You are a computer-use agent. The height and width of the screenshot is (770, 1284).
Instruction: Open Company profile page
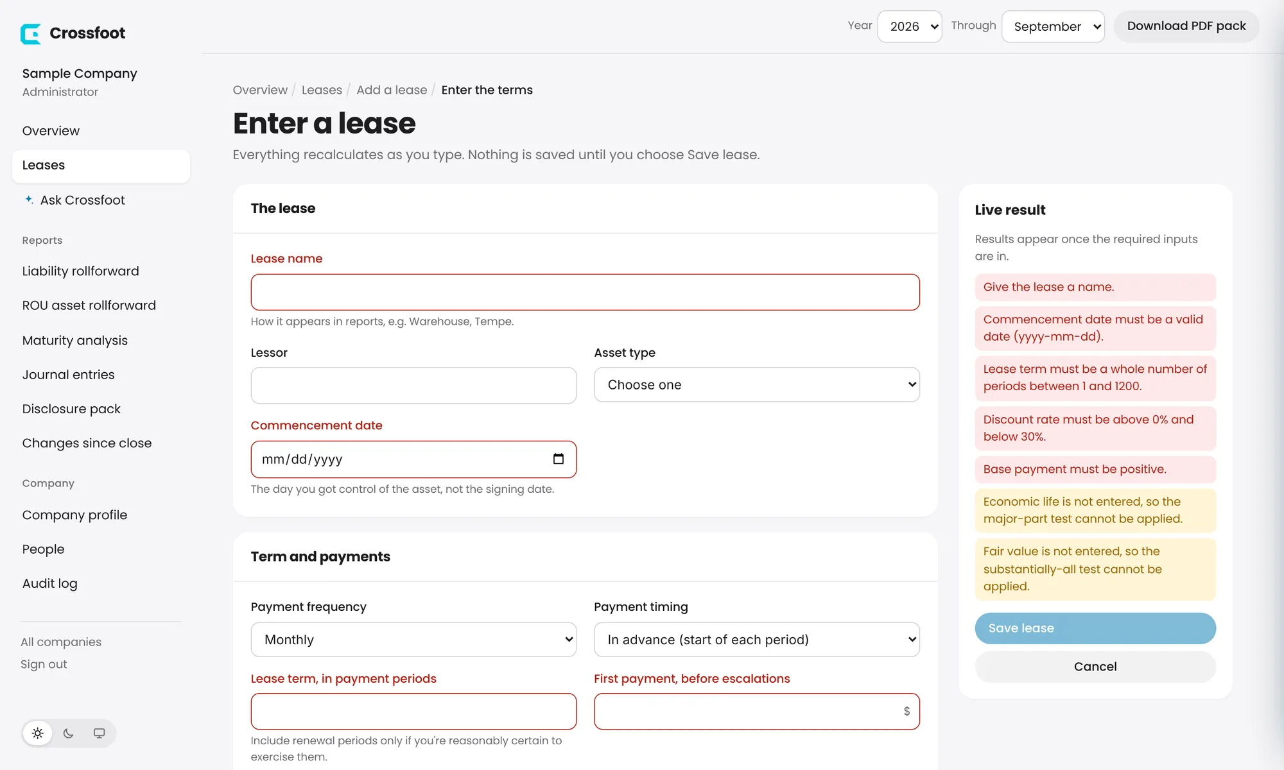74,515
